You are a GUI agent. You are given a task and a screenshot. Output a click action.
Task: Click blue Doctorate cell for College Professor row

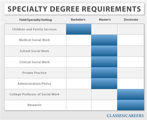pos(131,94)
